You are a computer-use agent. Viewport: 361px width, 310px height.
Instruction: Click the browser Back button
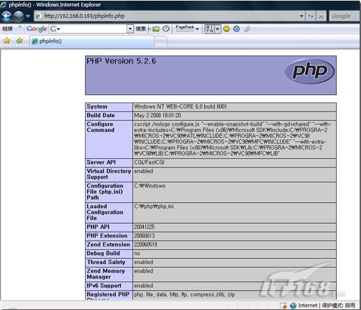pos(7,16)
